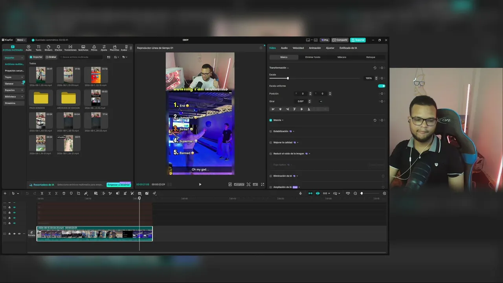Enable the Mejorar la calidad checkbox
The height and width of the screenshot is (283, 503).
pos(271,142)
